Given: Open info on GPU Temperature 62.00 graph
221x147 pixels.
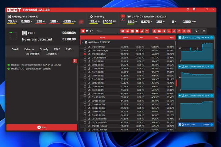Looking at the screenshot, I should 211,66.
